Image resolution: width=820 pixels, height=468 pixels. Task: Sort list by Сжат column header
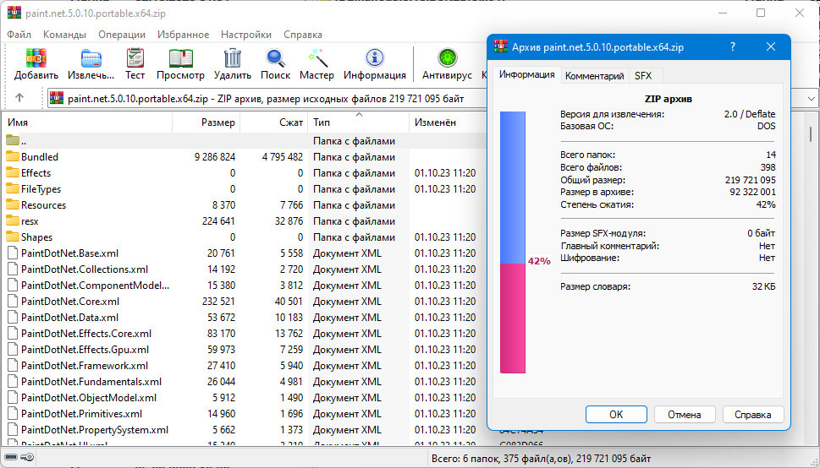click(x=273, y=122)
